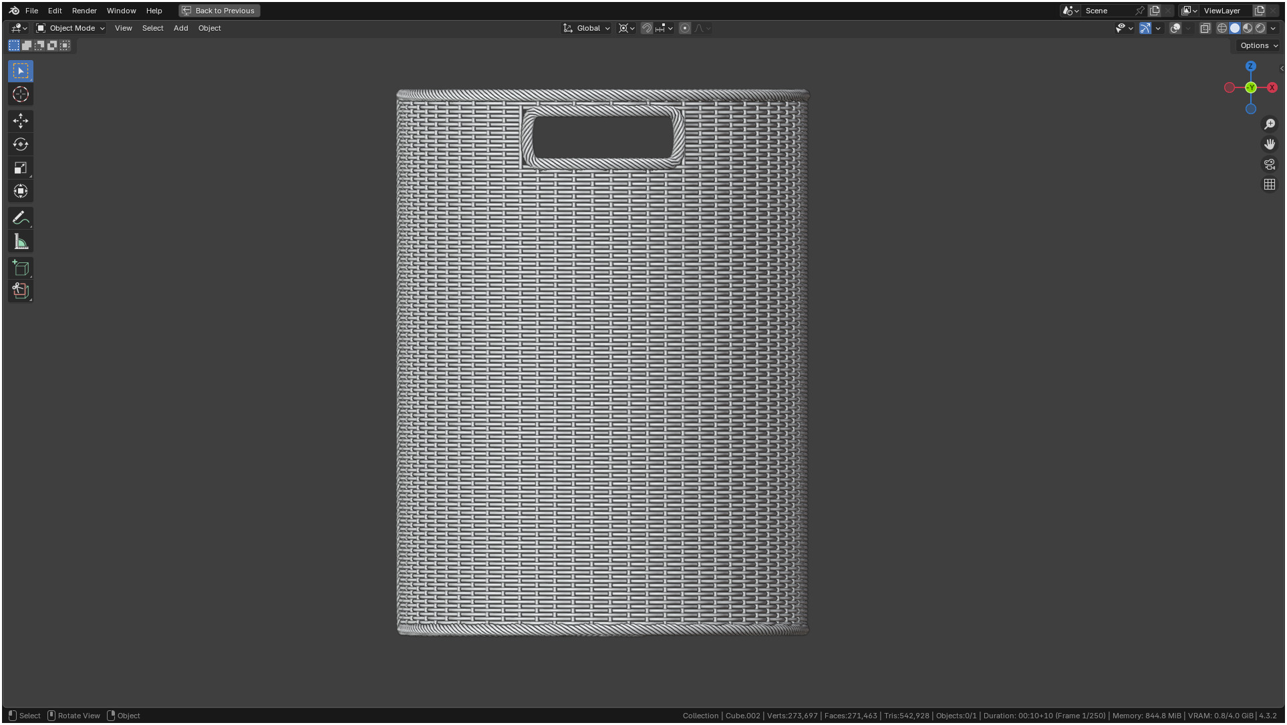
Task: Open the Render menu
Action: coord(84,11)
